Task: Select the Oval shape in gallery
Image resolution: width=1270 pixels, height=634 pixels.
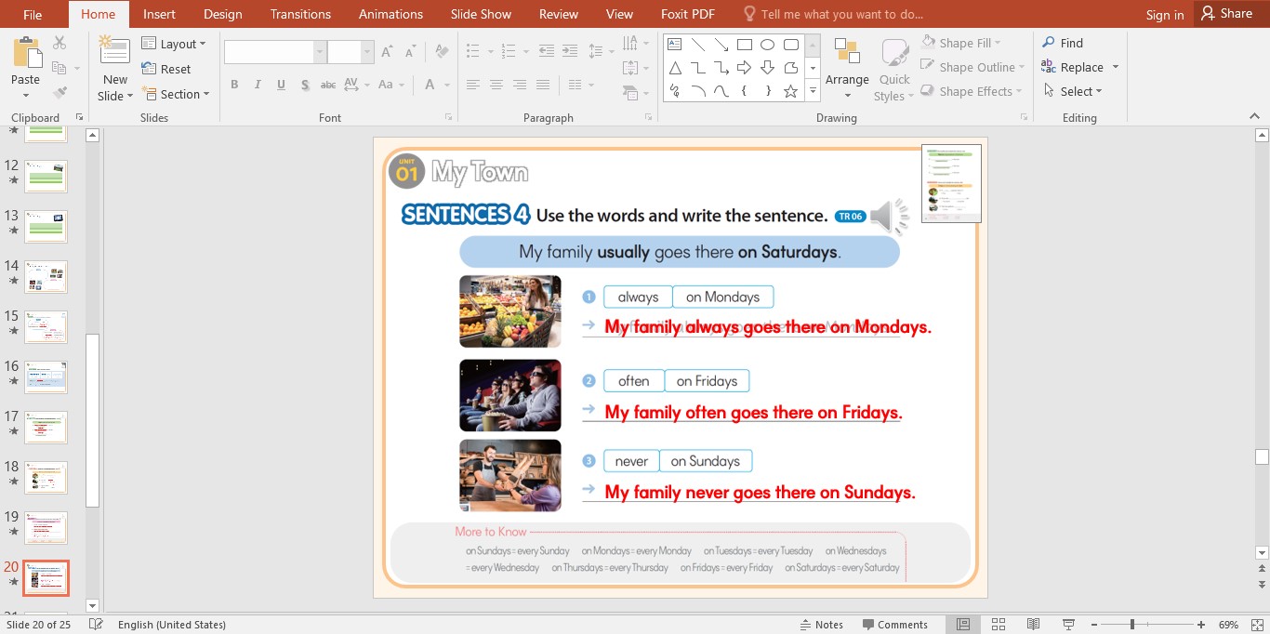Action: coord(768,45)
